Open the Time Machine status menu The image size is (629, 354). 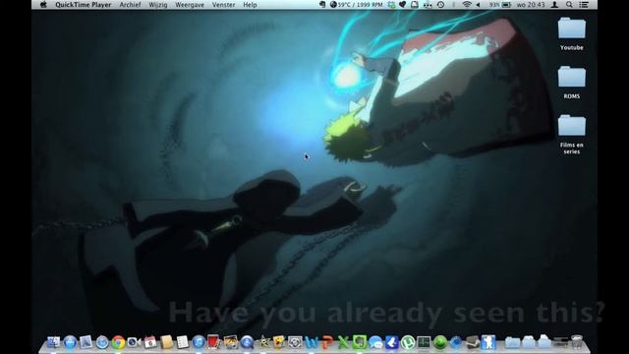point(440,5)
